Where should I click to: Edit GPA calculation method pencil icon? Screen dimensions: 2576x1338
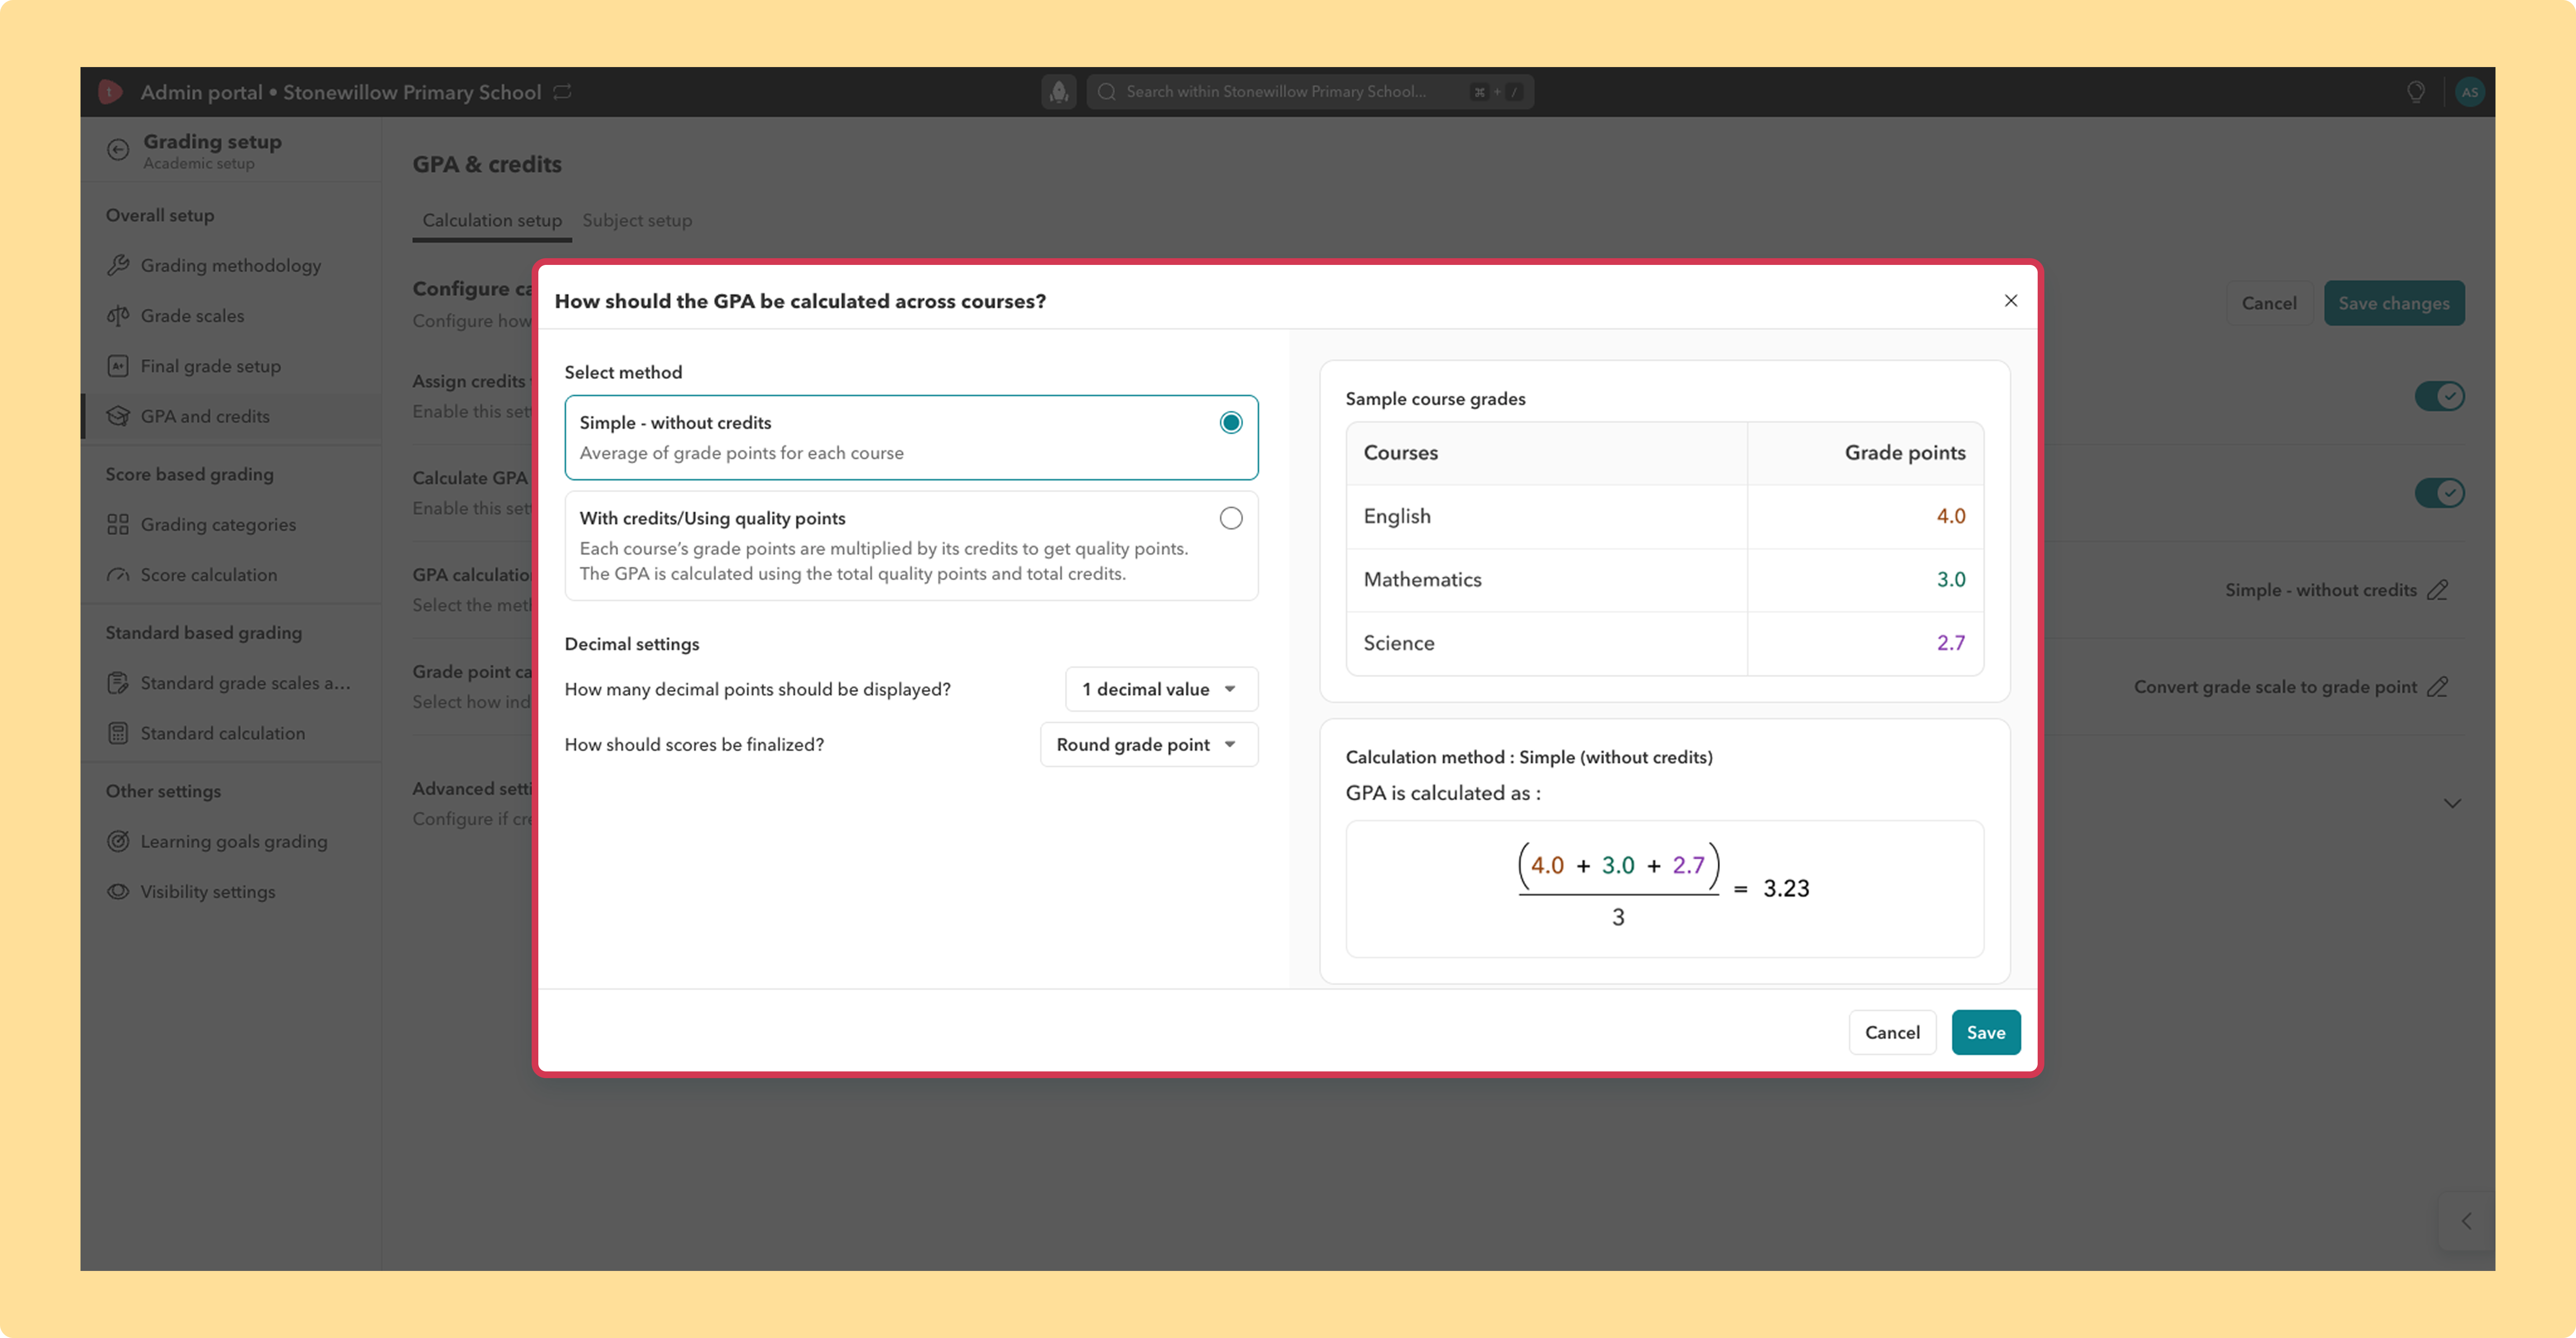tap(2438, 590)
